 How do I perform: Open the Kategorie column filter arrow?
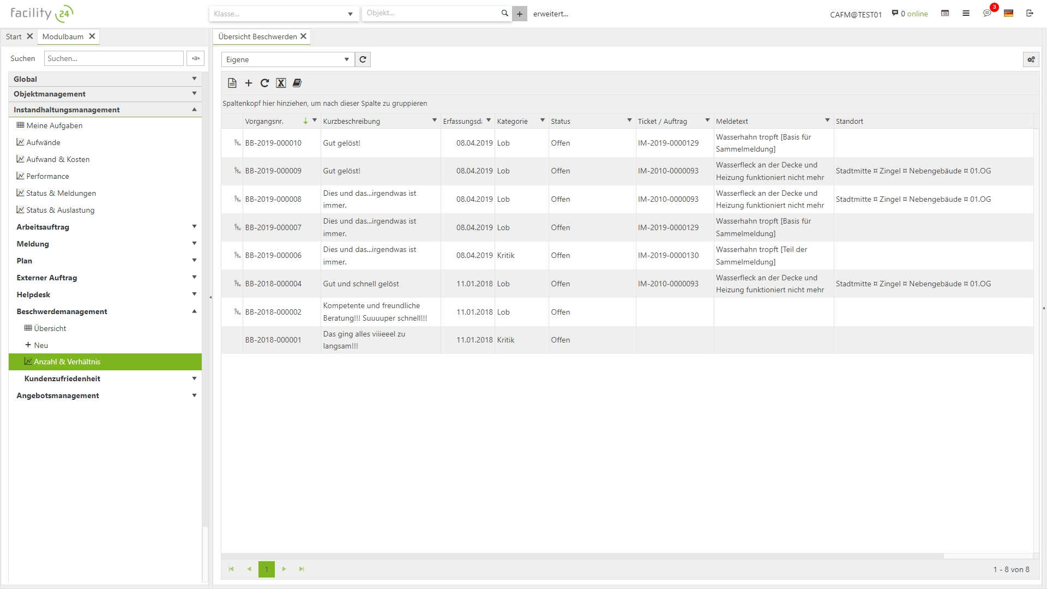(x=543, y=121)
